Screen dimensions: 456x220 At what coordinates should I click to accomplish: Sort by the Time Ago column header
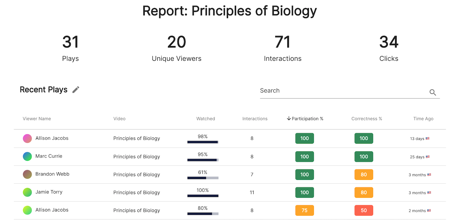423,119
